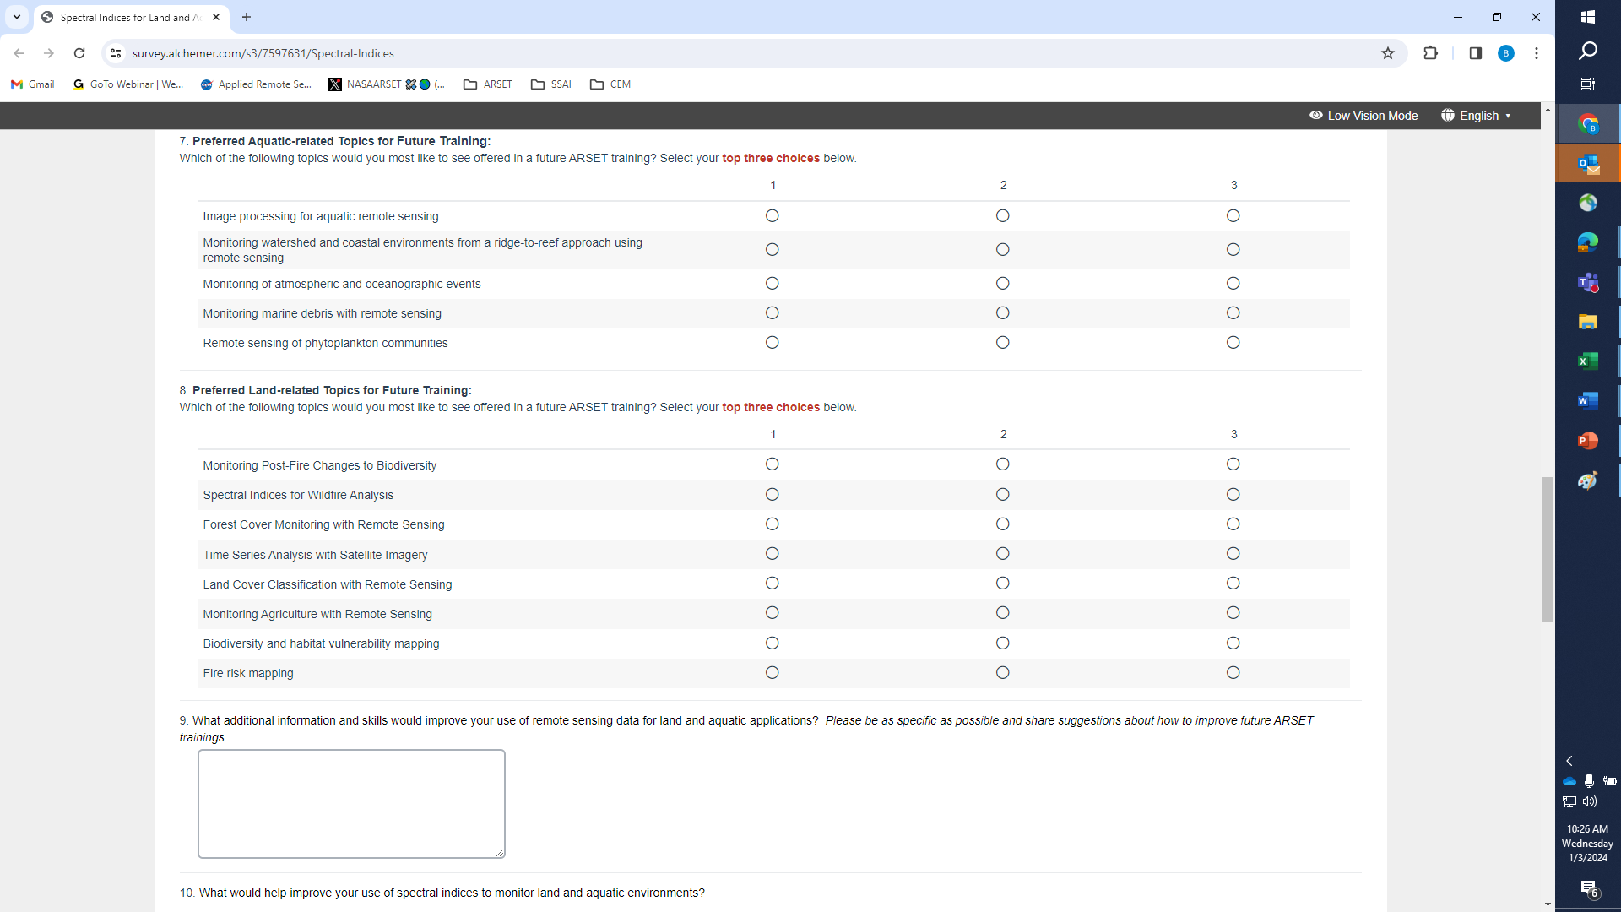The image size is (1621, 912).
Task: Rank Spectral Indices for Wildfire Analysis as 2
Action: click(1002, 495)
